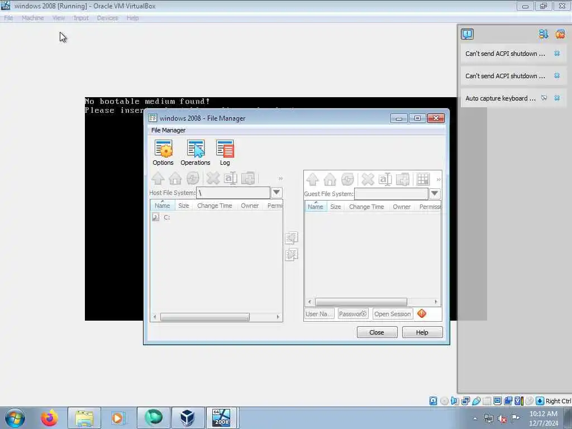
Task: Sort host pane by Change Time column
Action: (x=214, y=206)
